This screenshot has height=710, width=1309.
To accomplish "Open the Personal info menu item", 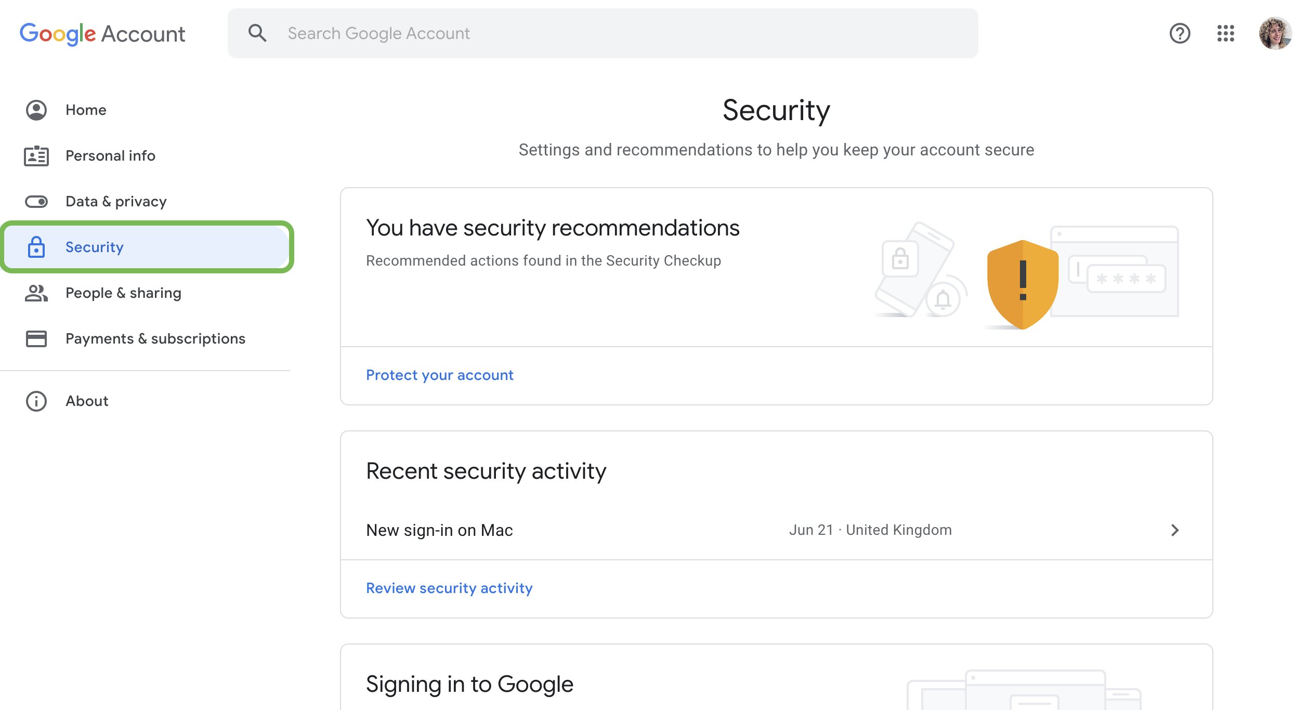I will coord(110,156).
